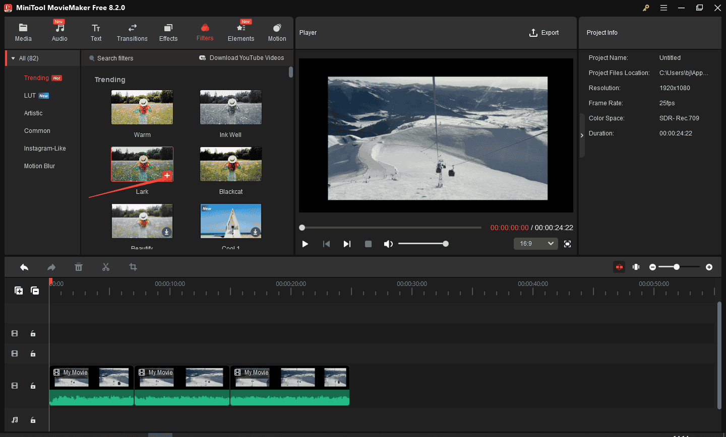The width and height of the screenshot is (726, 437).
Task: Delete the selected clip
Action: (x=79, y=267)
